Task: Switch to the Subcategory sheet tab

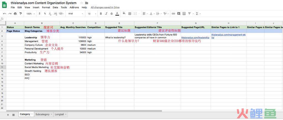Action: pyautogui.click(x=42, y=114)
